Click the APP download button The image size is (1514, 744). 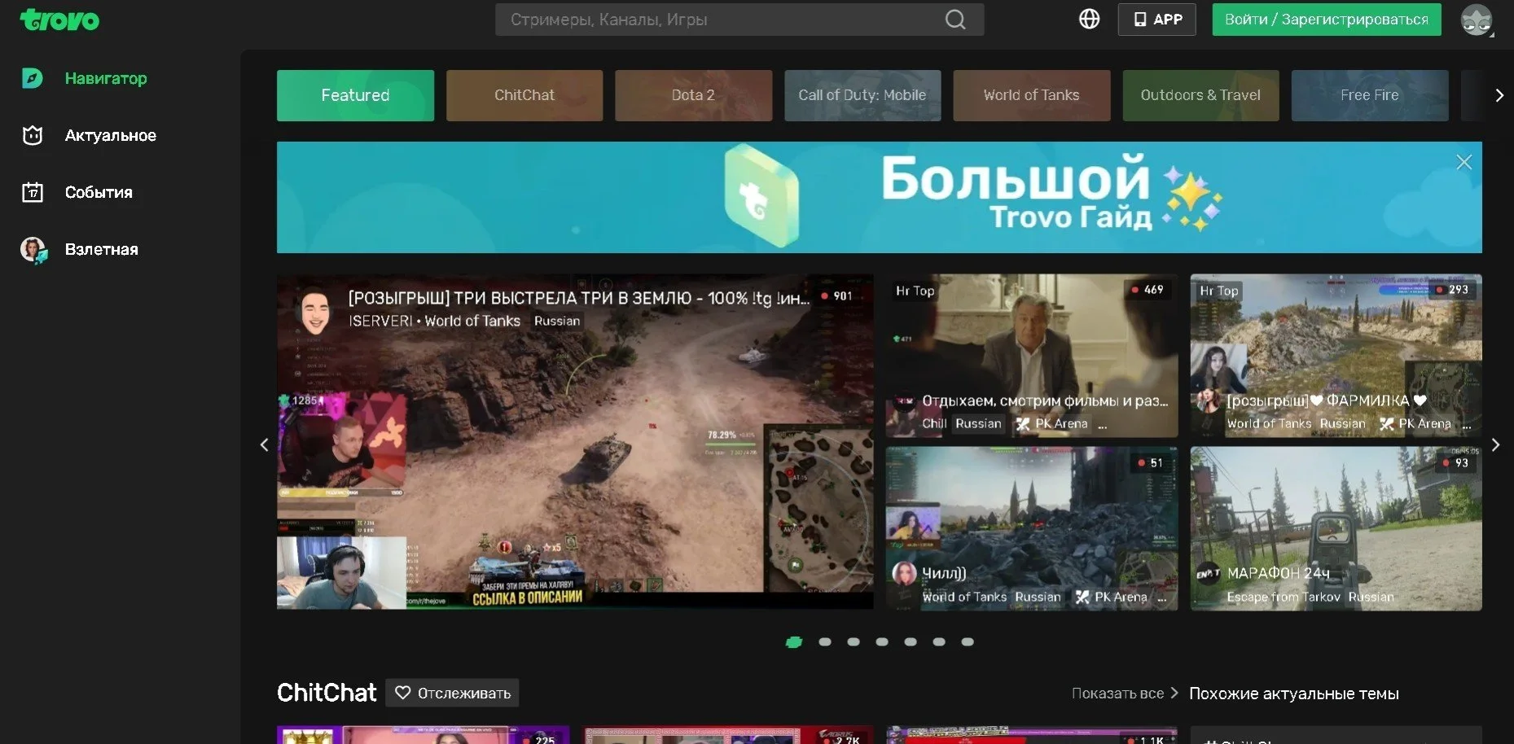click(x=1156, y=20)
